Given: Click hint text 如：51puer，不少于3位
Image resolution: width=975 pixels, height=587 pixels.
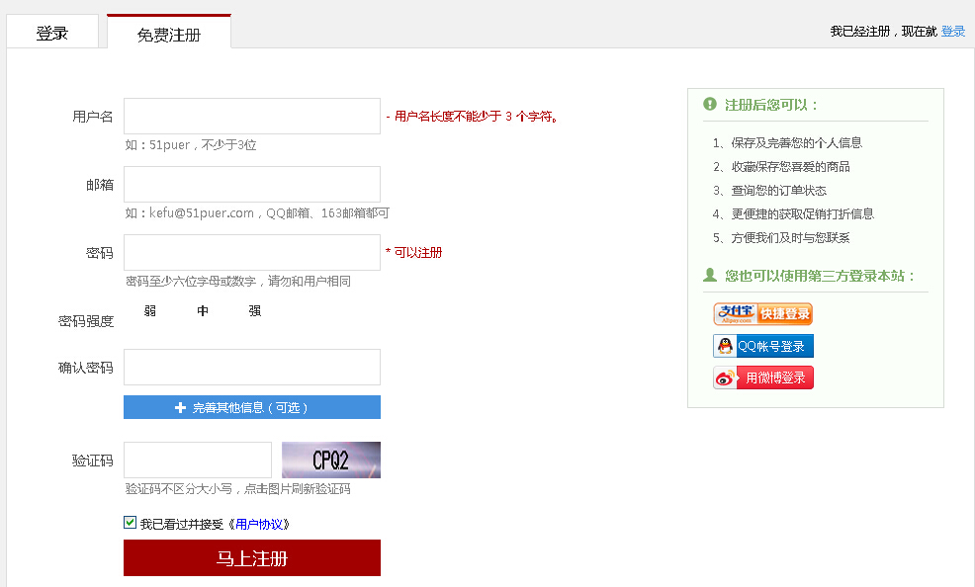Looking at the screenshot, I should (190, 144).
